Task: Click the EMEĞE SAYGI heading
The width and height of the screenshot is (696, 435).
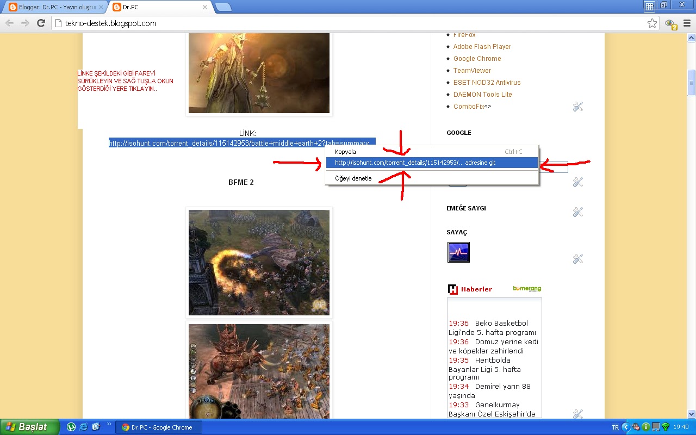Action: [466, 208]
